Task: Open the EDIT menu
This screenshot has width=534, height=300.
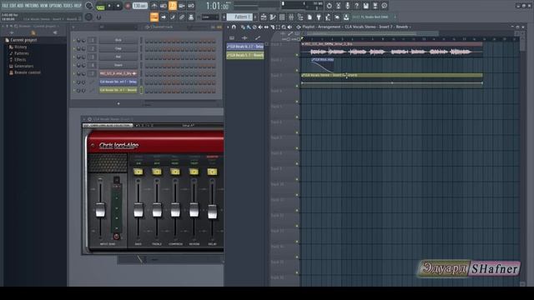Action: [x=13, y=6]
